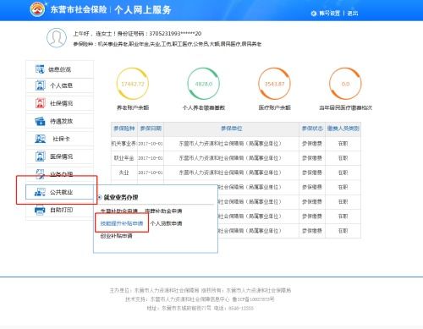Click the 个人网上服务 header title
The width and height of the screenshot is (423, 329).
tap(143, 9)
